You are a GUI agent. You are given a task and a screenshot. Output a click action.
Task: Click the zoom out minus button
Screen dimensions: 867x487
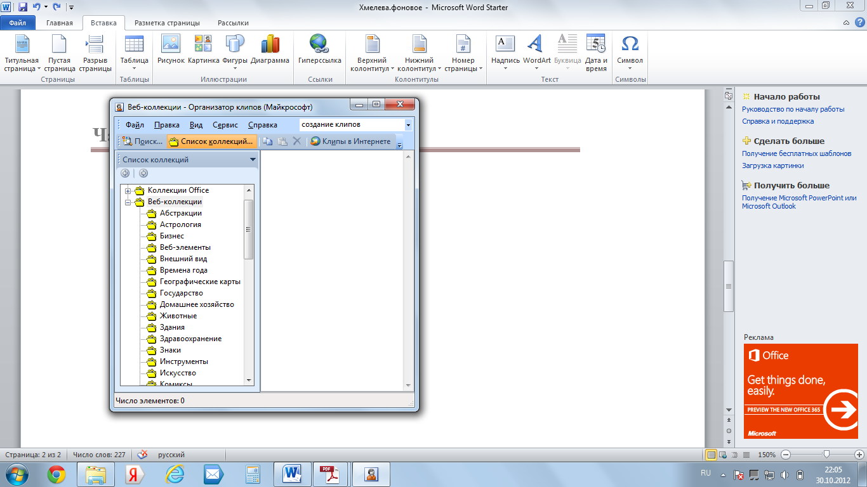coord(786,455)
